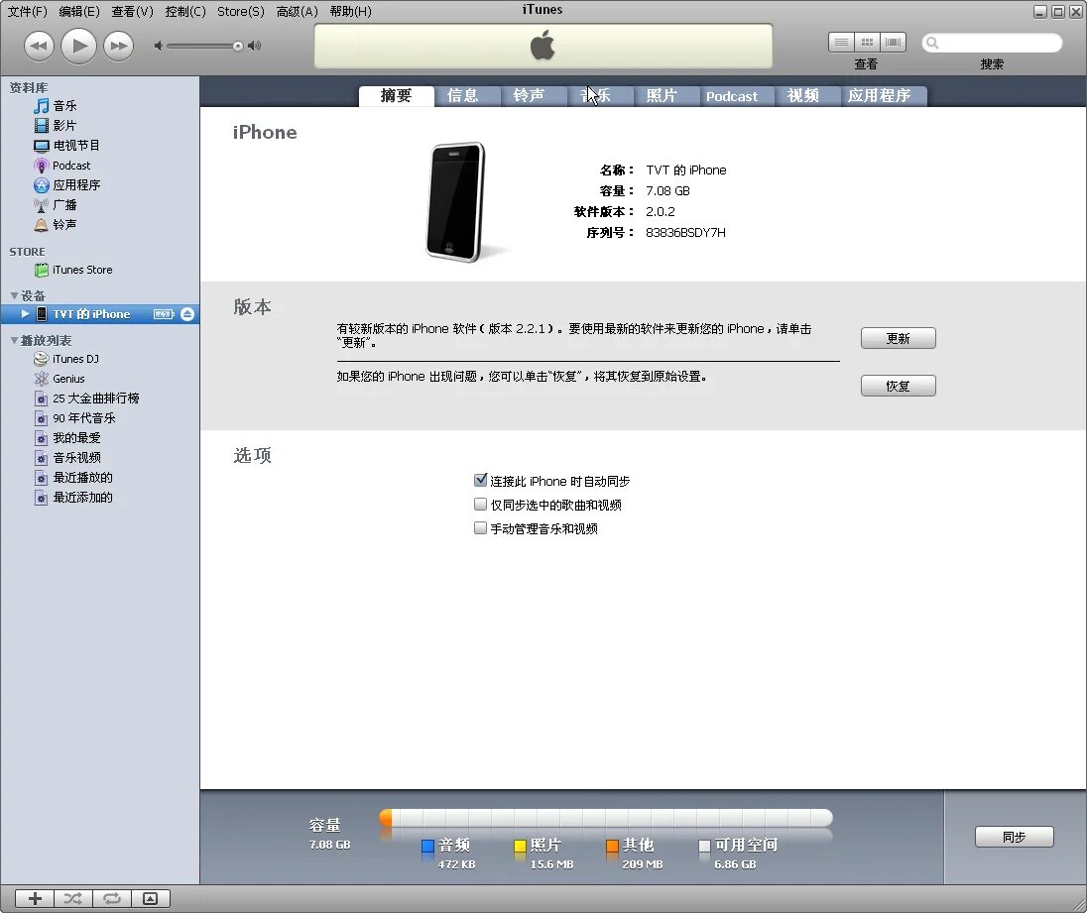This screenshot has height=913, width=1087.
Task: Check 仅同步选中的歌曲和视频
Action: point(480,505)
